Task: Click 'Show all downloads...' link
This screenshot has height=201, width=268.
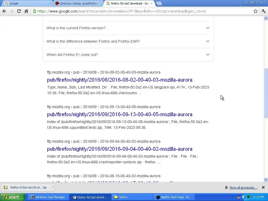Action: pos(243,188)
